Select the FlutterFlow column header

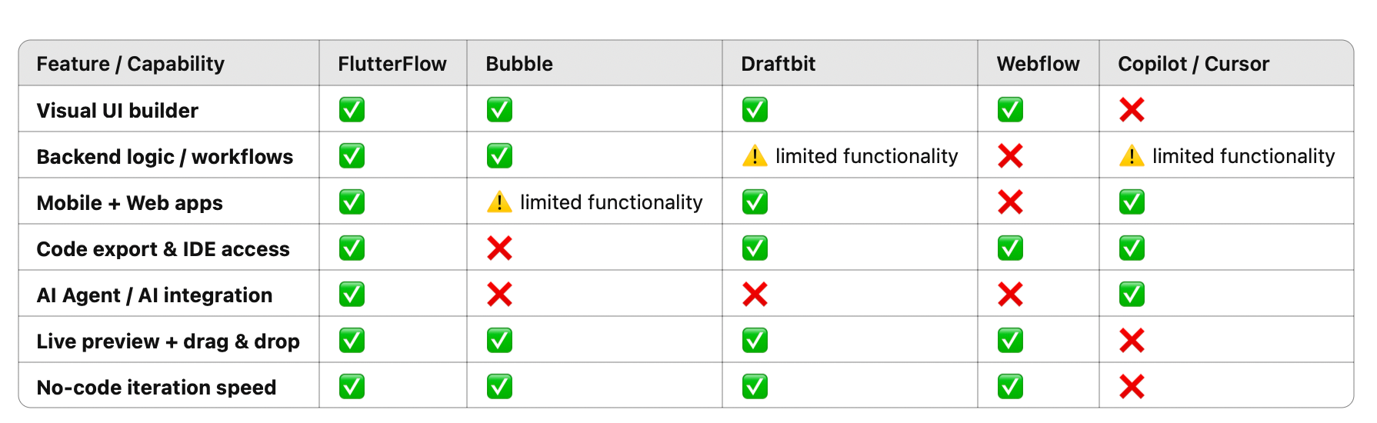click(x=392, y=64)
